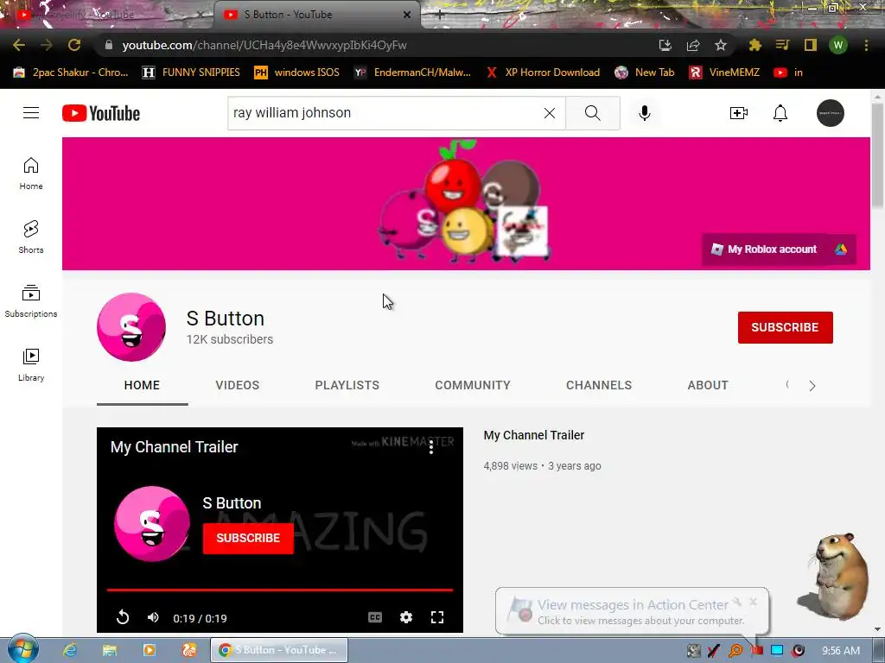Enter fullscreen in the video player
This screenshot has height=663, width=885.
pyautogui.click(x=436, y=617)
